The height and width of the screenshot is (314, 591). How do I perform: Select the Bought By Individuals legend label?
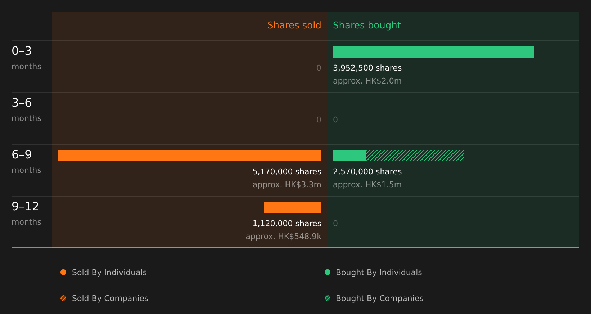(379, 273)
